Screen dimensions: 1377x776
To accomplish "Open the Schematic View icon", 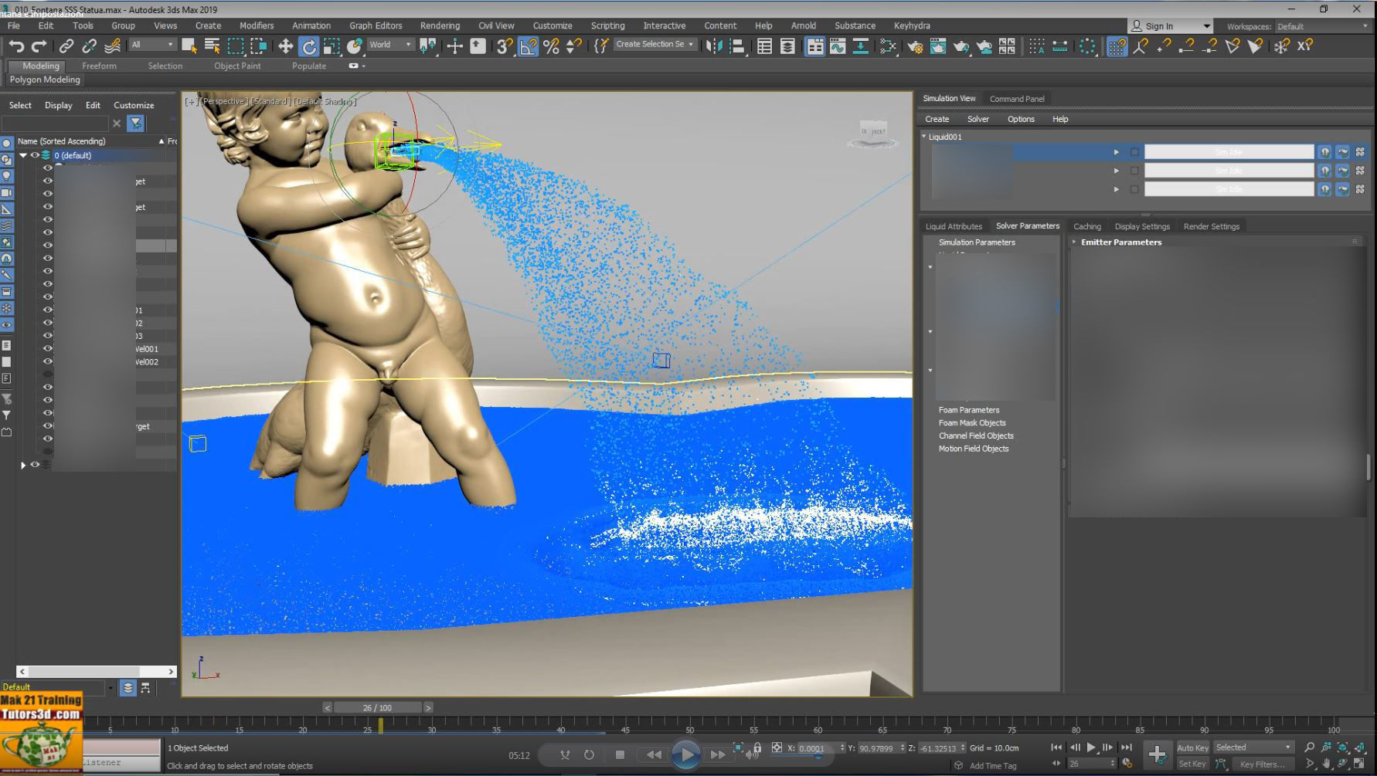I will pos(860,46).
